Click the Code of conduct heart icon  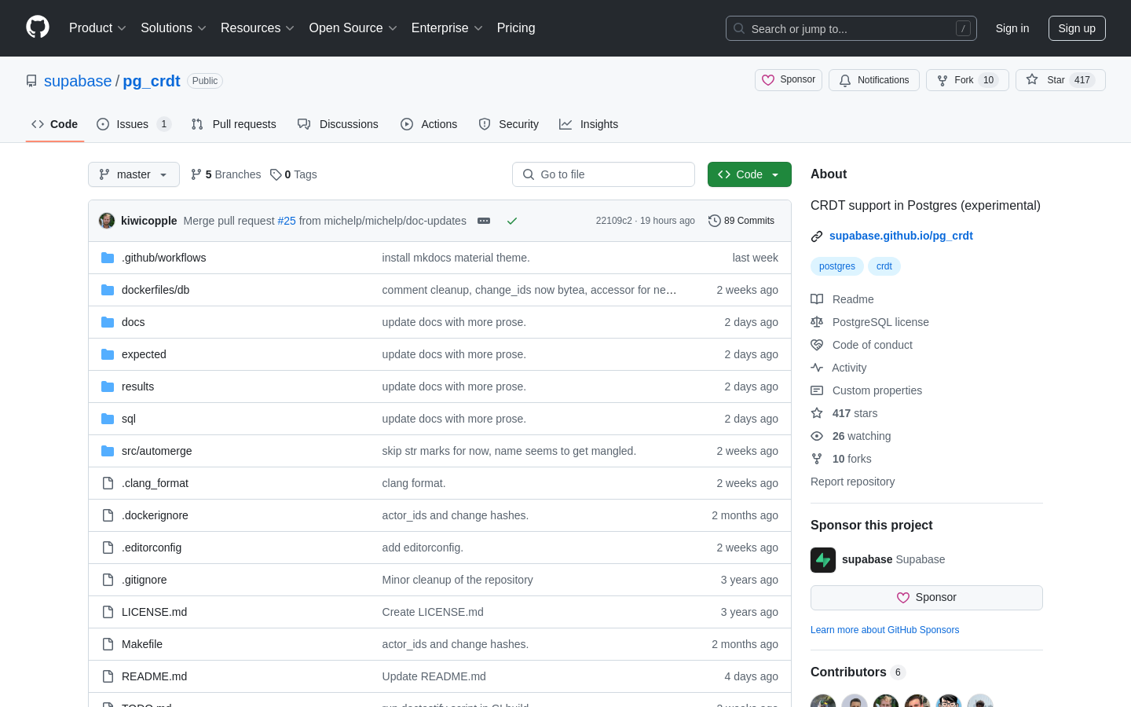click(817, 345)
